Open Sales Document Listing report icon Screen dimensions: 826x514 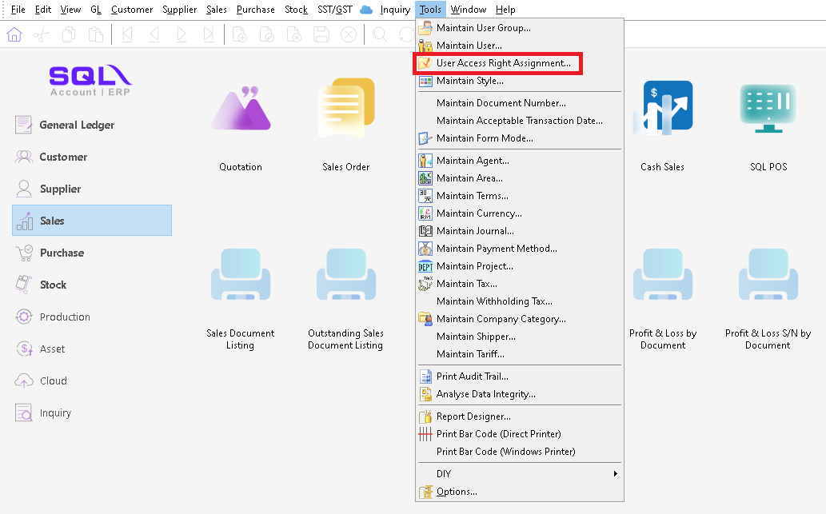(x=240, y=277)
